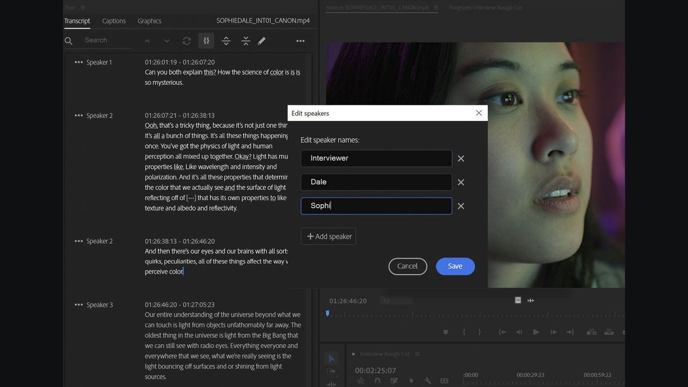Save the edited speaker names
The width and height of the screenshot is (688, 387).
(455, 266)
